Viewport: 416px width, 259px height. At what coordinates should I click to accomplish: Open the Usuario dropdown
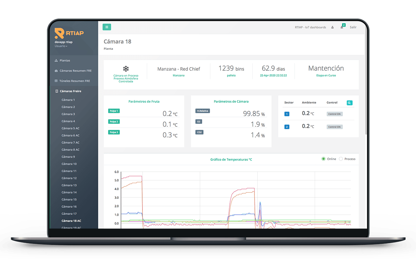[61, 46]
